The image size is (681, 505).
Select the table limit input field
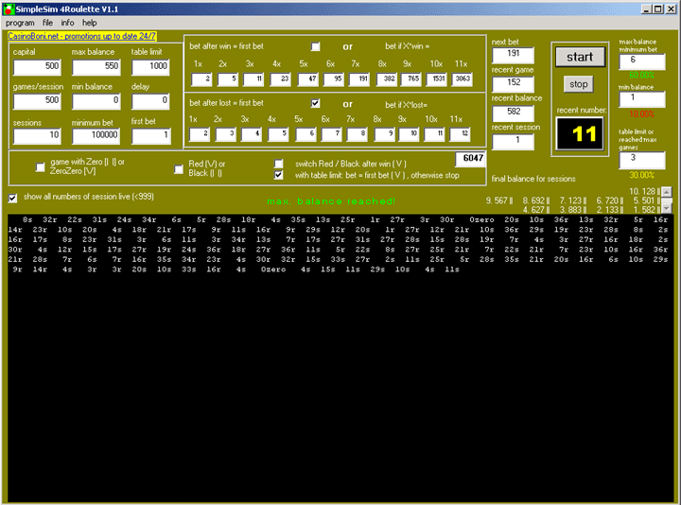(150, 67)
